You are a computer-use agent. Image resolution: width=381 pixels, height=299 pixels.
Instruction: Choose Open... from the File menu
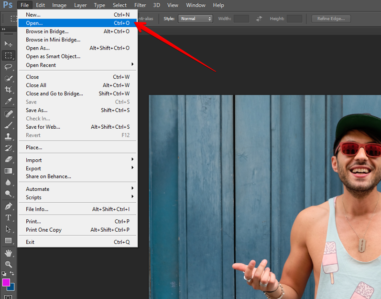pyautogui.click(x=34, y=23)
